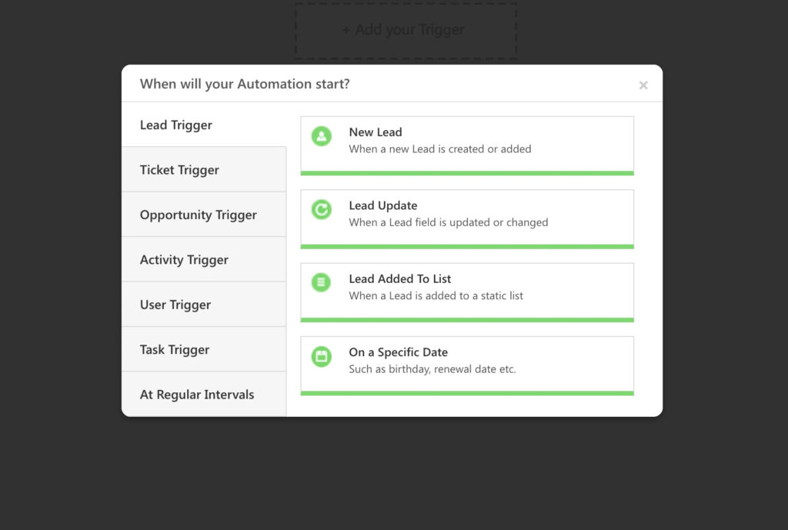Click the close X on the dialog
The height and width of the screenshot is (530, 788).
click(643, 85)
